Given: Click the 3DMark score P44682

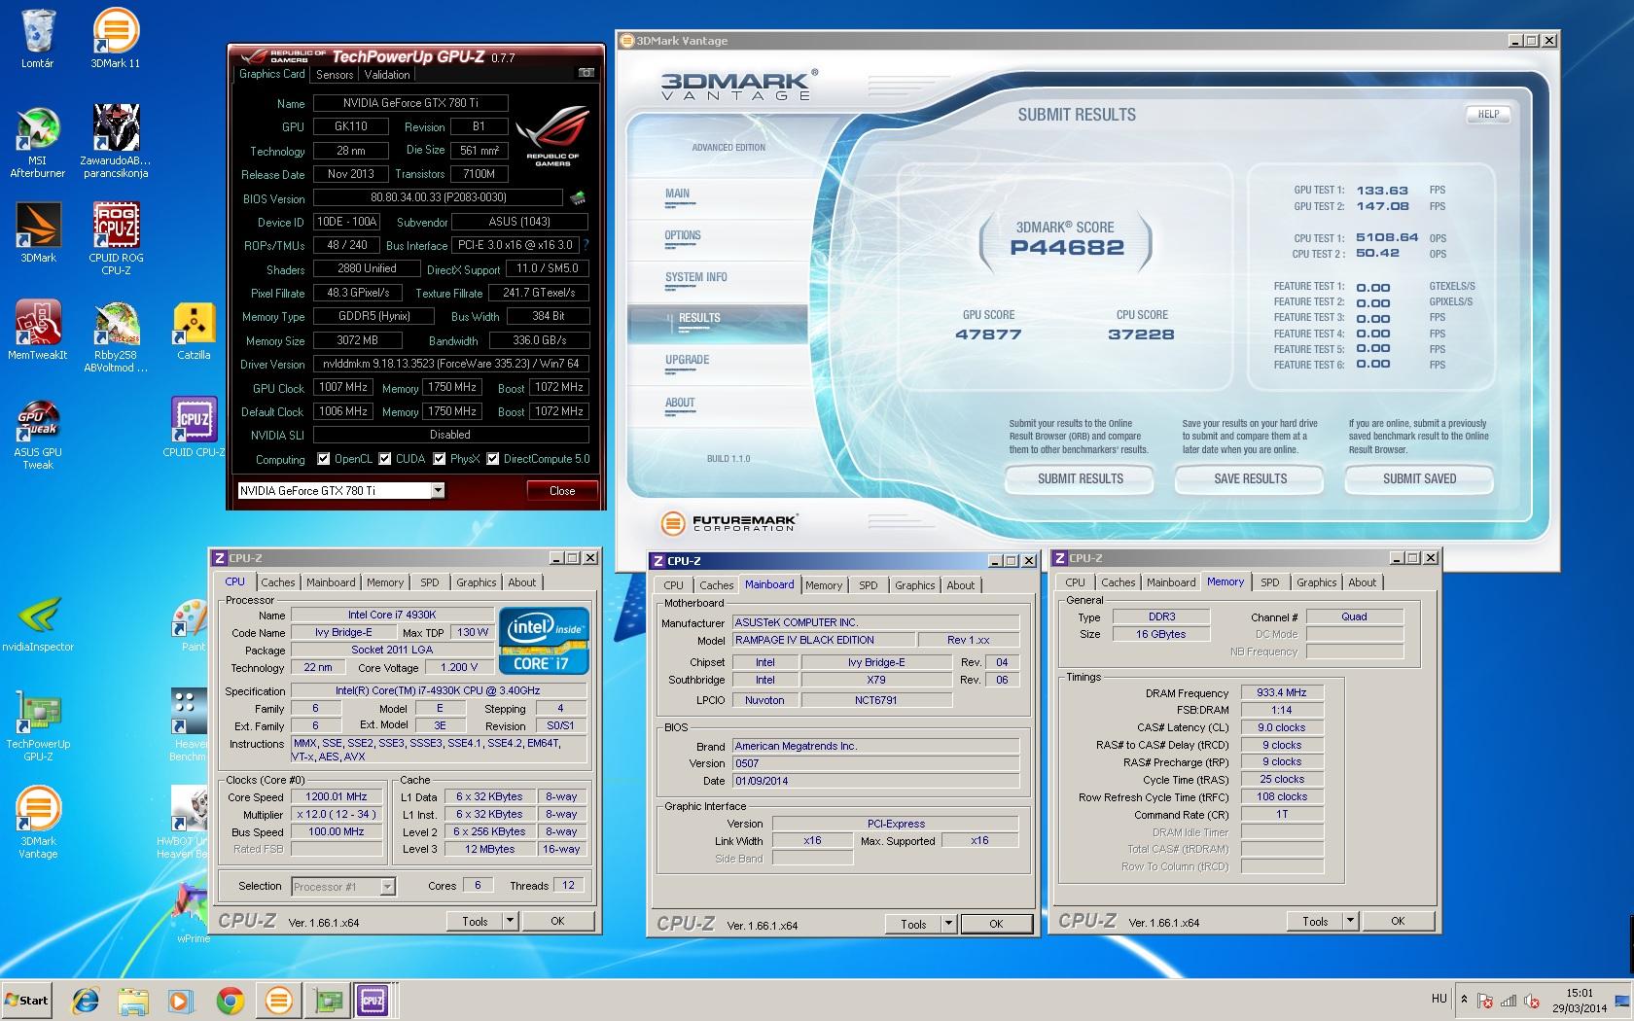Looking at the screenshot, I should tap(1067, 247).
